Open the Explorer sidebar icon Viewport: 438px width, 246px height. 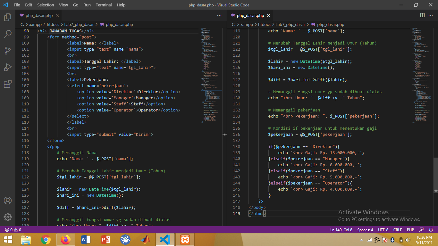coord(8,18)
